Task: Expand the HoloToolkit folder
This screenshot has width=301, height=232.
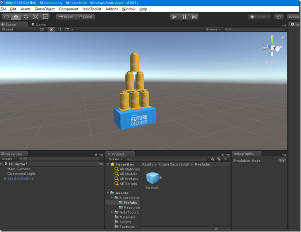Action: [x=112, y=212]
